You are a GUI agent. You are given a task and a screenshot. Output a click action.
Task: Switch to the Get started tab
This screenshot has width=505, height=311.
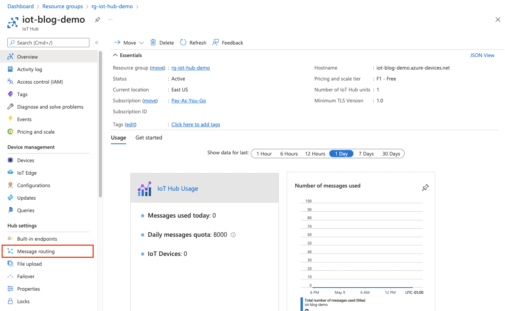coord(148,138)
